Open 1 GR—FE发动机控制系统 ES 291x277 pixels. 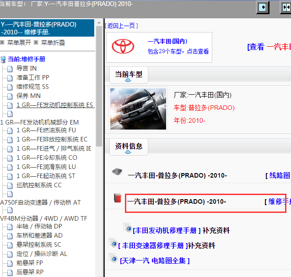pos(55,105)
